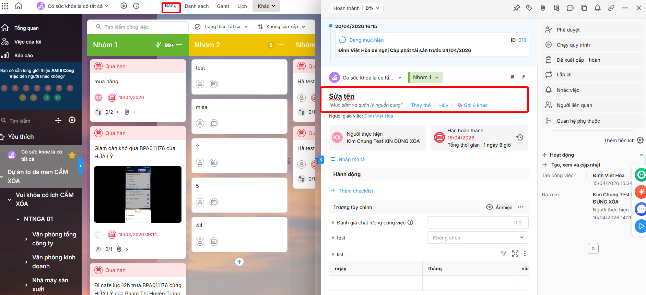Open sidebar settings gear icon
646x295 pixels.
coord(72,120)
